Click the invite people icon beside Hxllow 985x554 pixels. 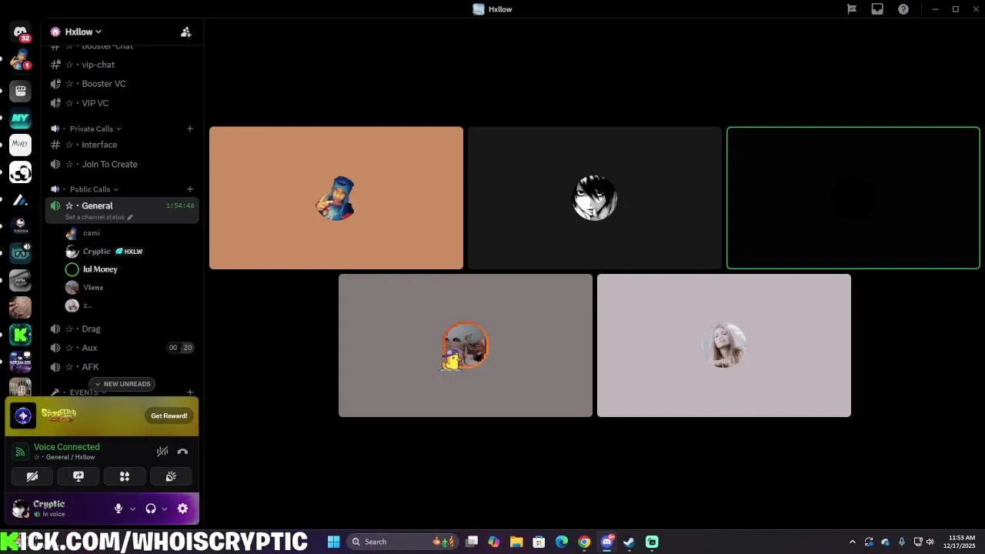click(185, 32)
